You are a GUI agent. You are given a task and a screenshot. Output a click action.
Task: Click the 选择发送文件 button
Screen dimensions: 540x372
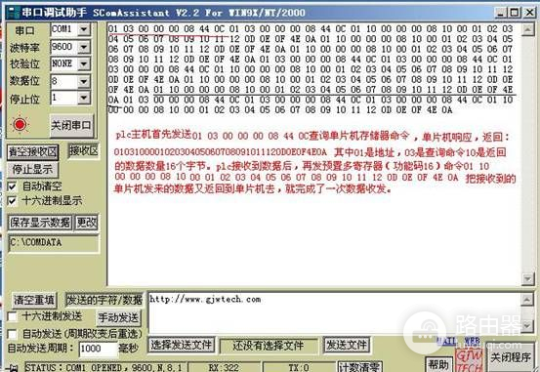click(x=182, y=345)
